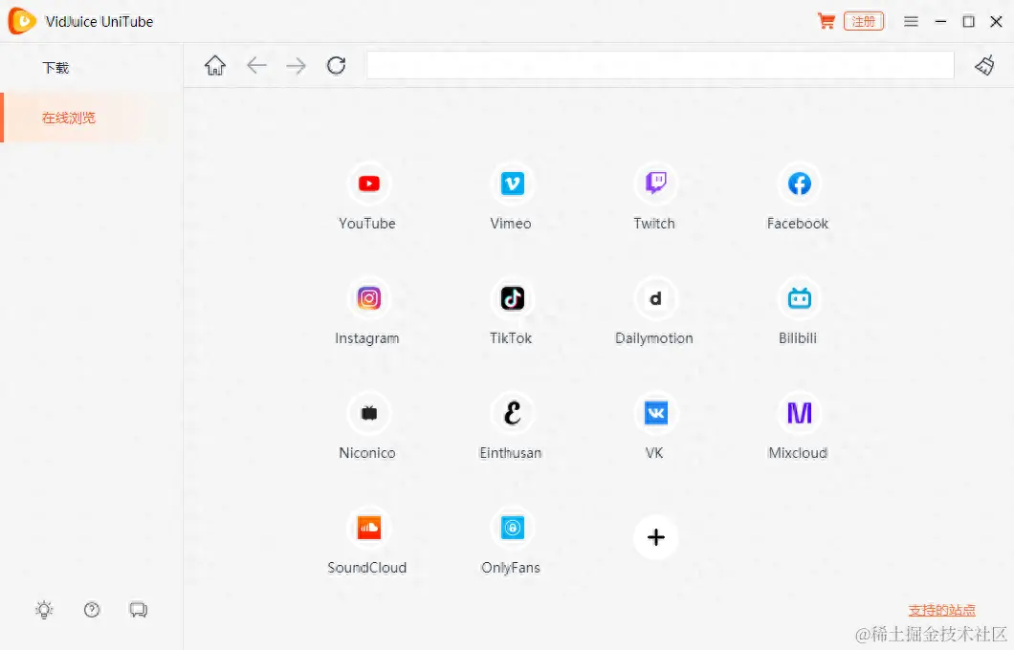The height and width of the screenshot is (650, 1014).
Task: Open the Bilibili site icon
Action: pyautogui.click(x=800, y=298)
